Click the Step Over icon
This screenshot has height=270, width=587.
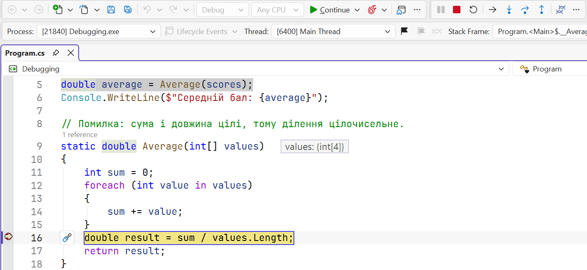point(525,10)
